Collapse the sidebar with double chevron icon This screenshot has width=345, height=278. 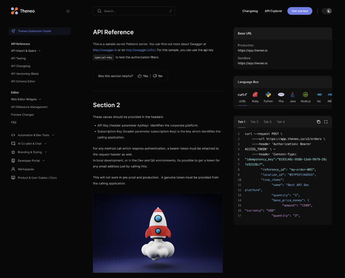tap(68, 11)
